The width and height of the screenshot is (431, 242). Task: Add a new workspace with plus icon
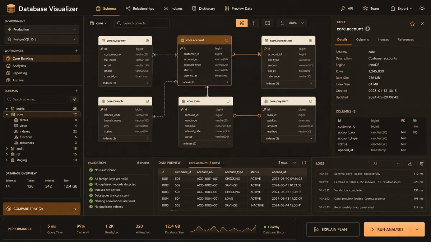[x=76, y=51]
